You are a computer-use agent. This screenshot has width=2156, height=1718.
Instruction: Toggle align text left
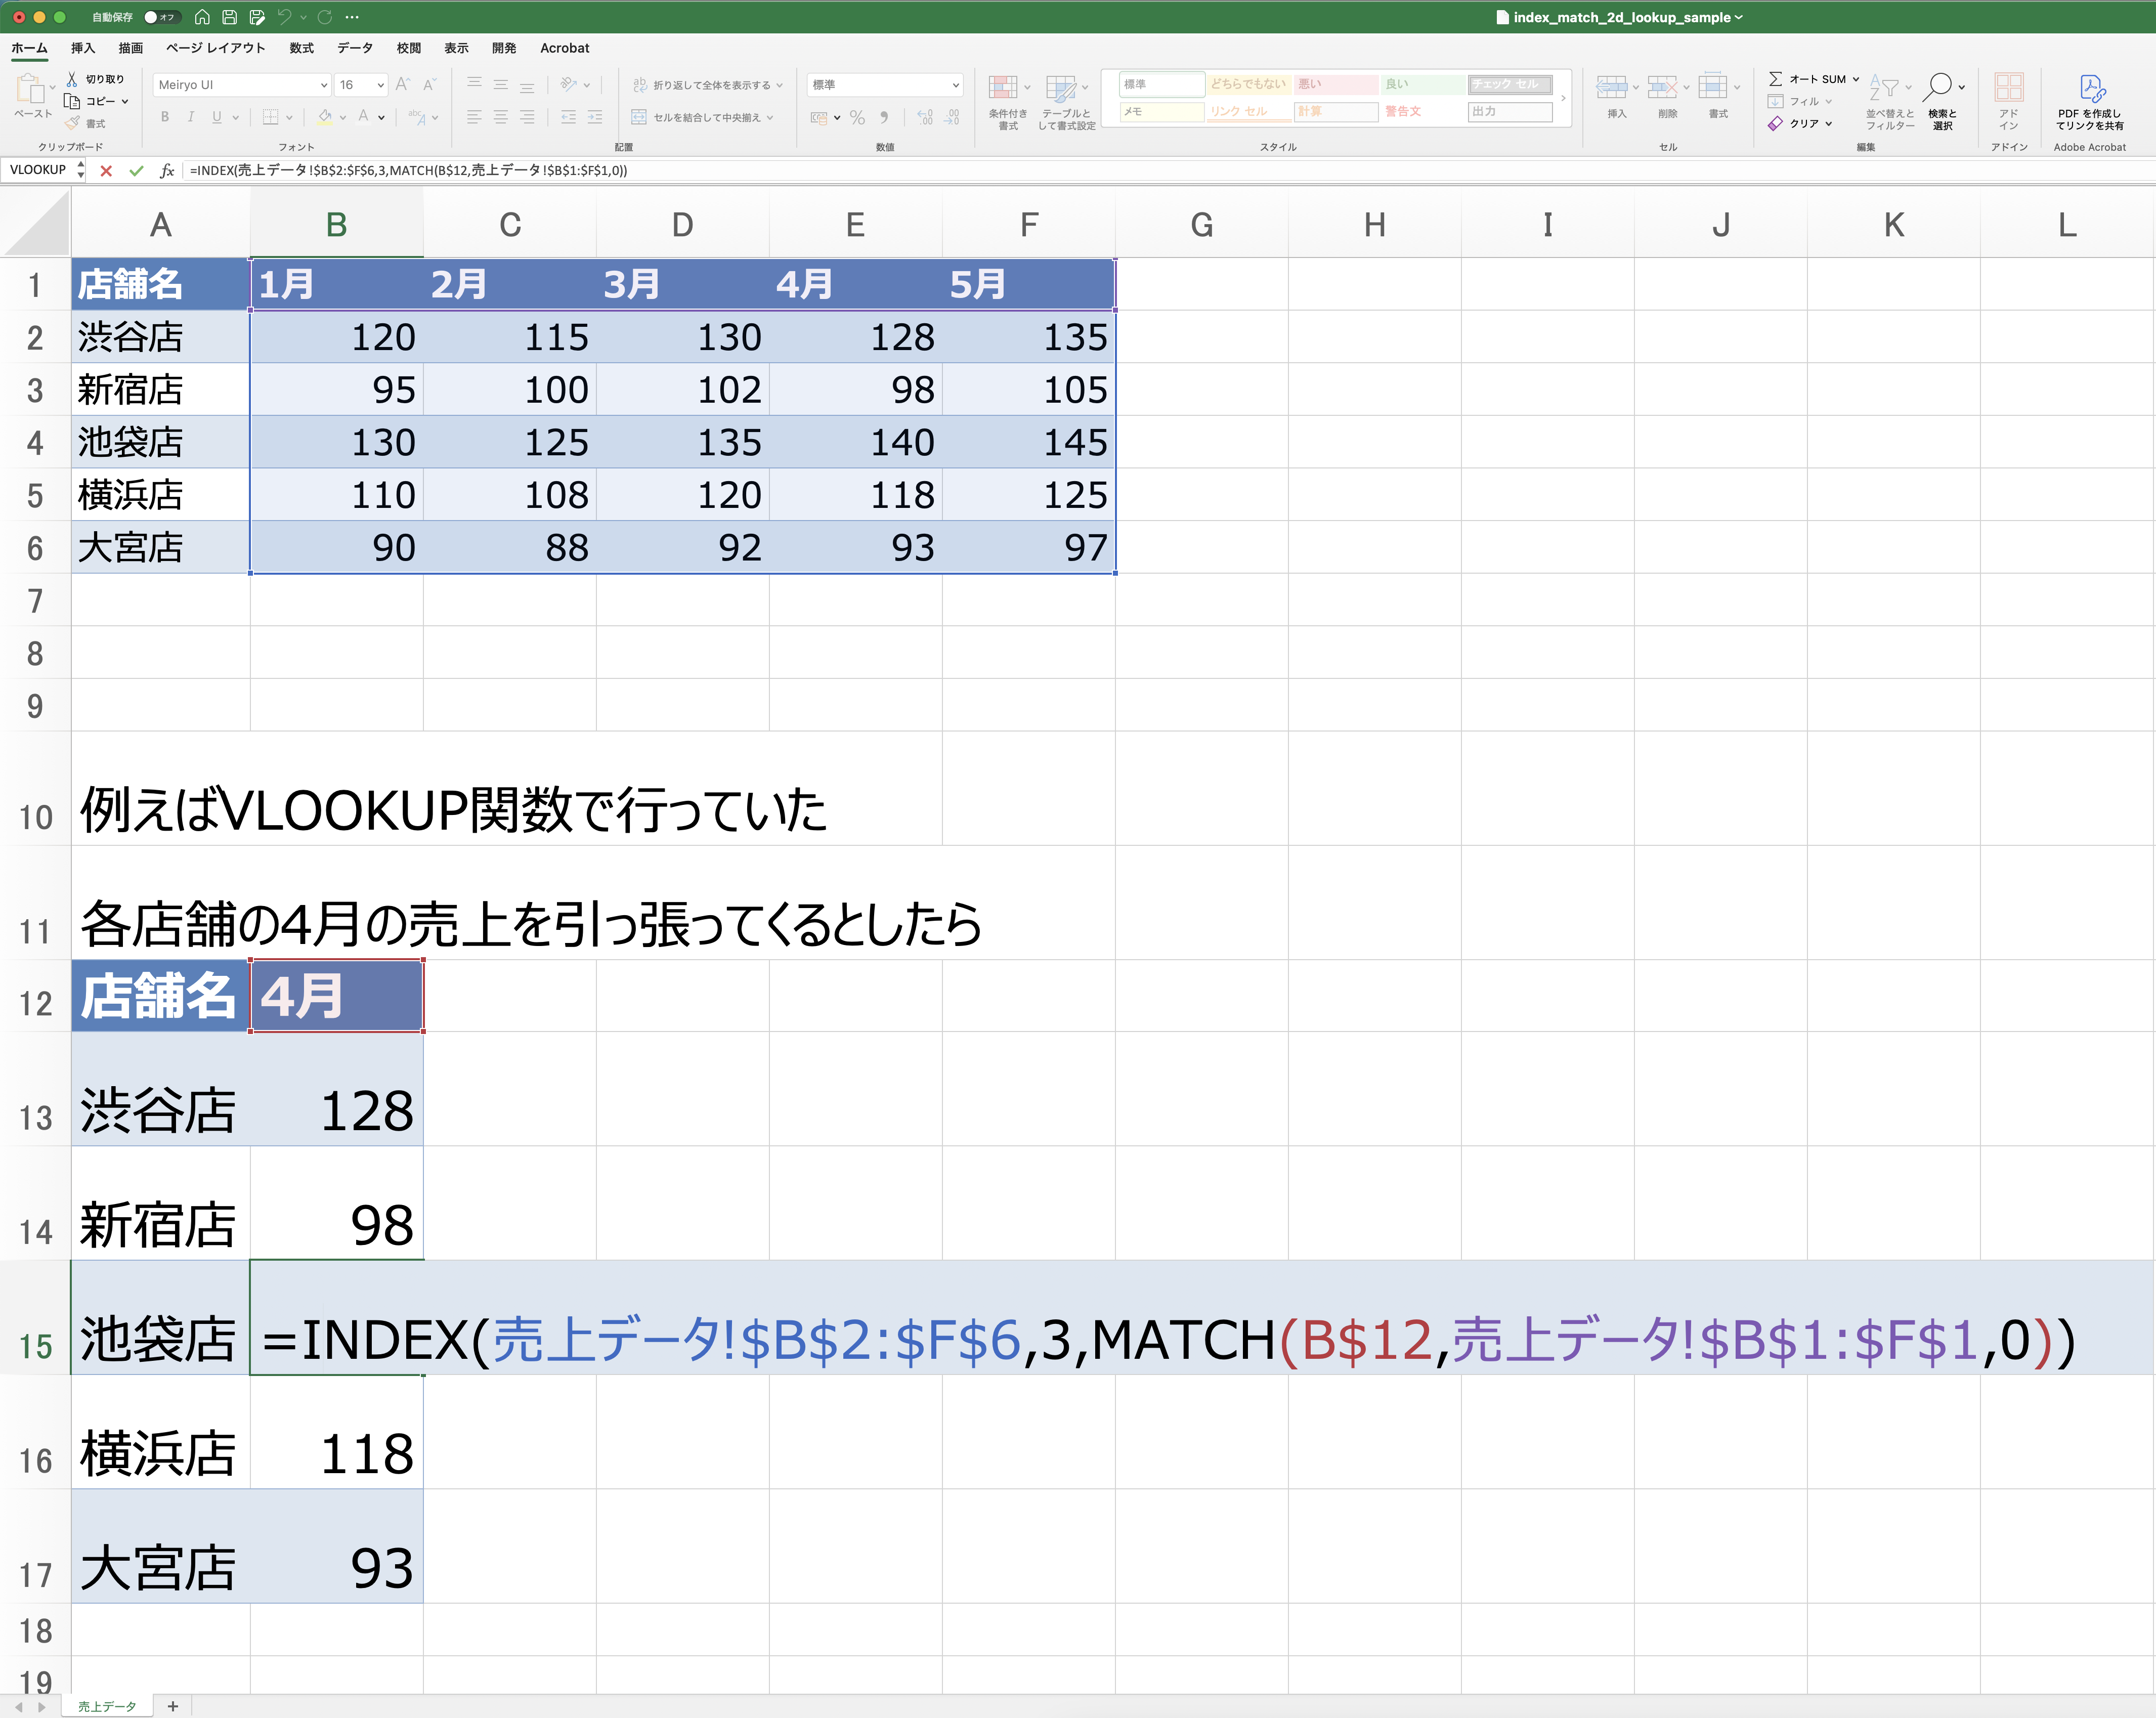coord(475,117)
